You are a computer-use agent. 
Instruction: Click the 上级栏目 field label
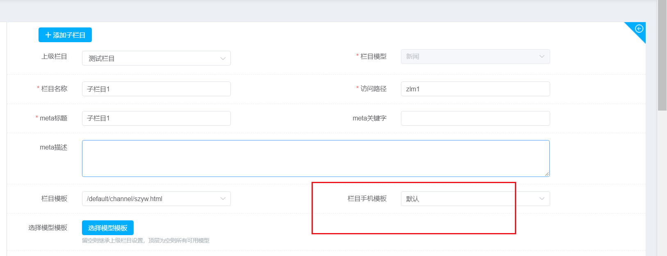coord(54,57)
